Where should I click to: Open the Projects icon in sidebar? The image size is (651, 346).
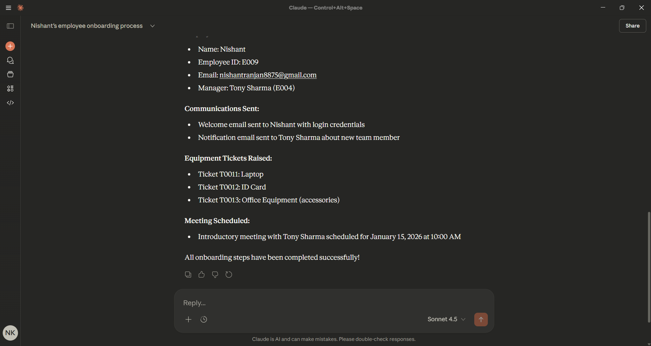(10, 74)
